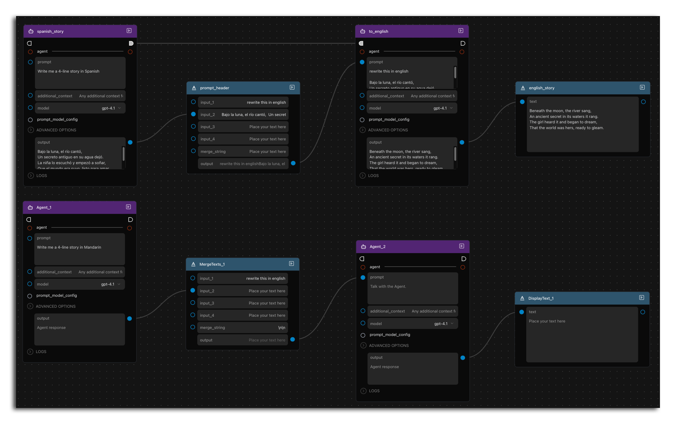This screenshot has height=424, width=676.
Task: Run DisplayText_1 node with its play icon
Action: point(642,298)
